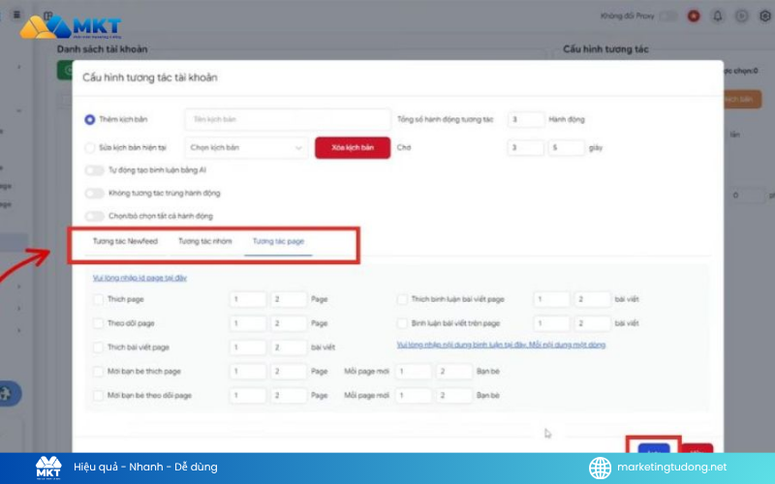
Task: Click Mỗi page mời maximum in theo dõi row
Action: tap(454, 396)
